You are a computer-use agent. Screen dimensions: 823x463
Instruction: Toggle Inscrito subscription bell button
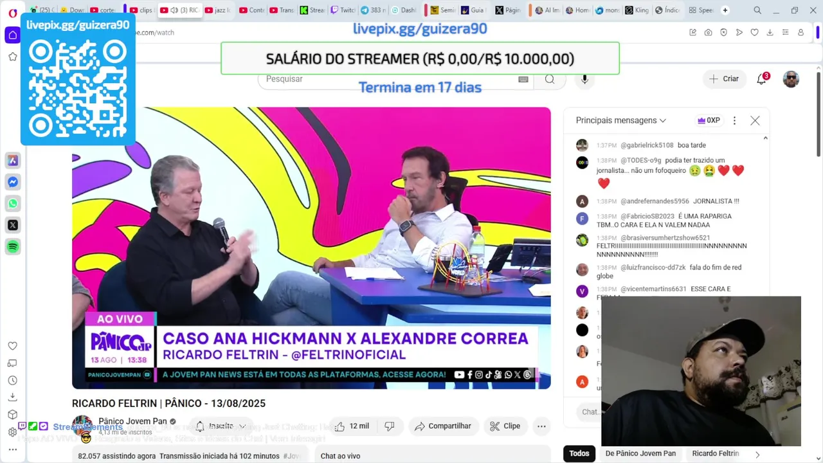[221, 426]
